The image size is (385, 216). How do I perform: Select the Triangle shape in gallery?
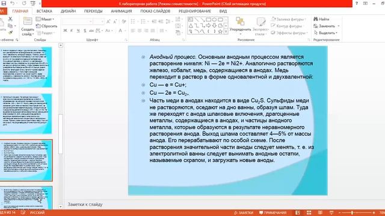(191, 25)
